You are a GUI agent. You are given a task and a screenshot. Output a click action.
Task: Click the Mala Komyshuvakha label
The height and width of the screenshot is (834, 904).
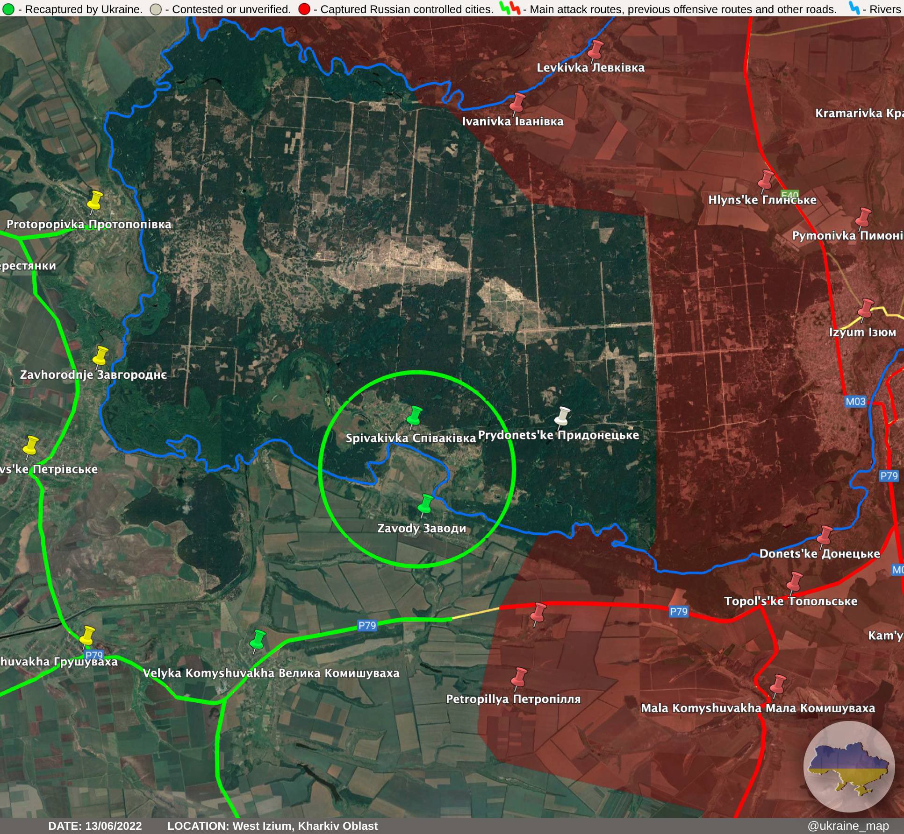757,708
